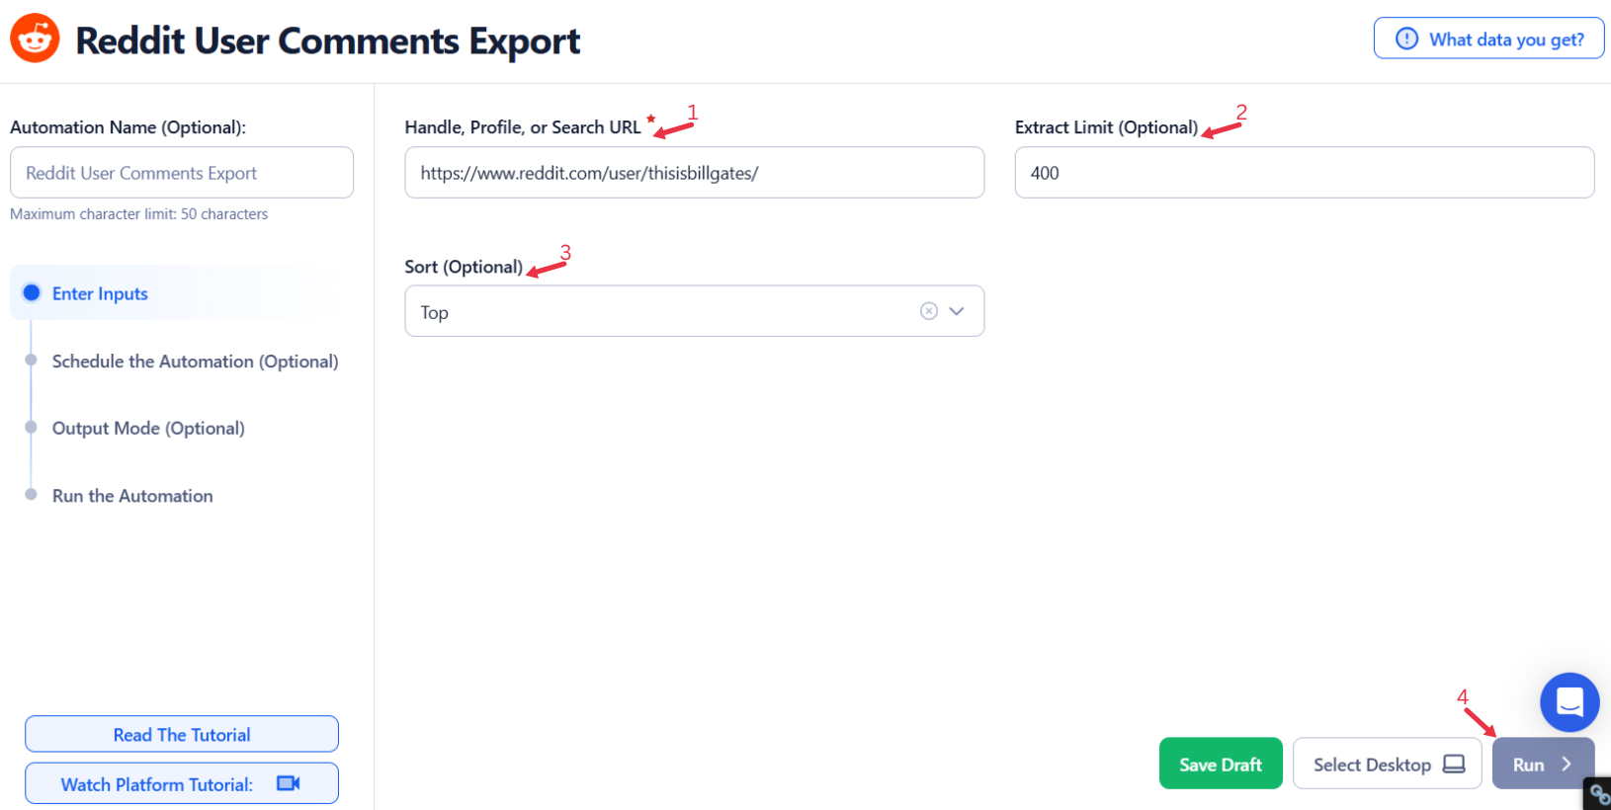Click the Automation Name input field
The width and height of the screenshot is (1611, 810).
coord(182,173)
